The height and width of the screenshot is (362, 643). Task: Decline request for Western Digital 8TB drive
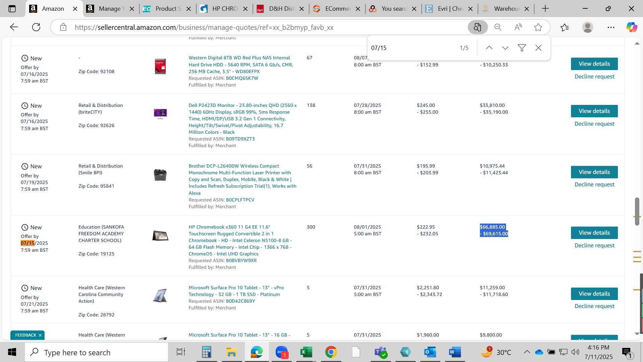coord(594,76)
